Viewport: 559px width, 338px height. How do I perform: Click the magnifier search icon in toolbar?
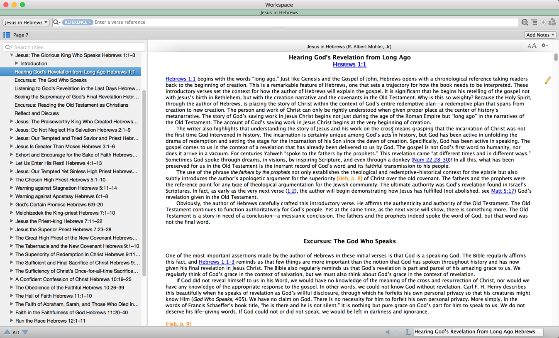tap(525, 22)
